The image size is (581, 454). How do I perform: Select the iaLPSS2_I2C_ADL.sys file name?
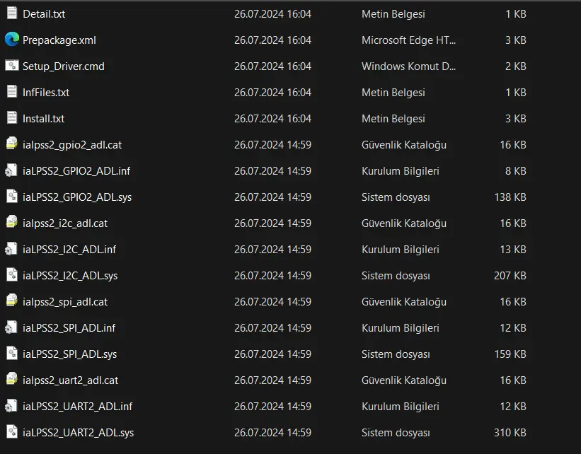pos(70,276)
